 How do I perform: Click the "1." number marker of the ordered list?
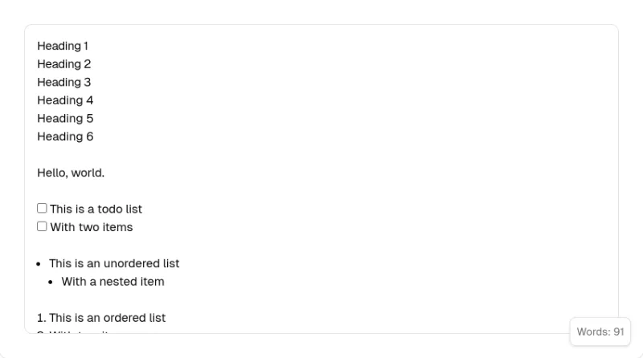click(x=42, y=318)
